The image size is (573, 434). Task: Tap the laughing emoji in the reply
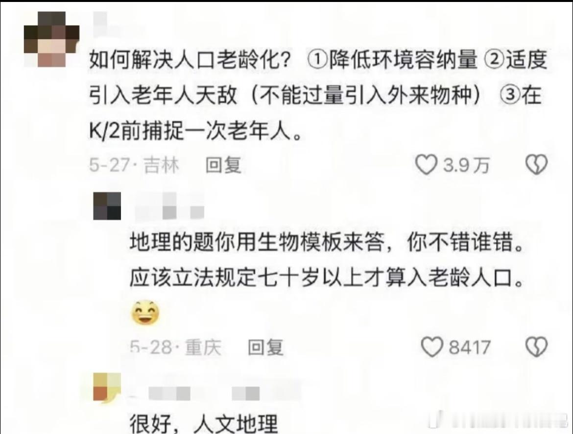point(145,313)
